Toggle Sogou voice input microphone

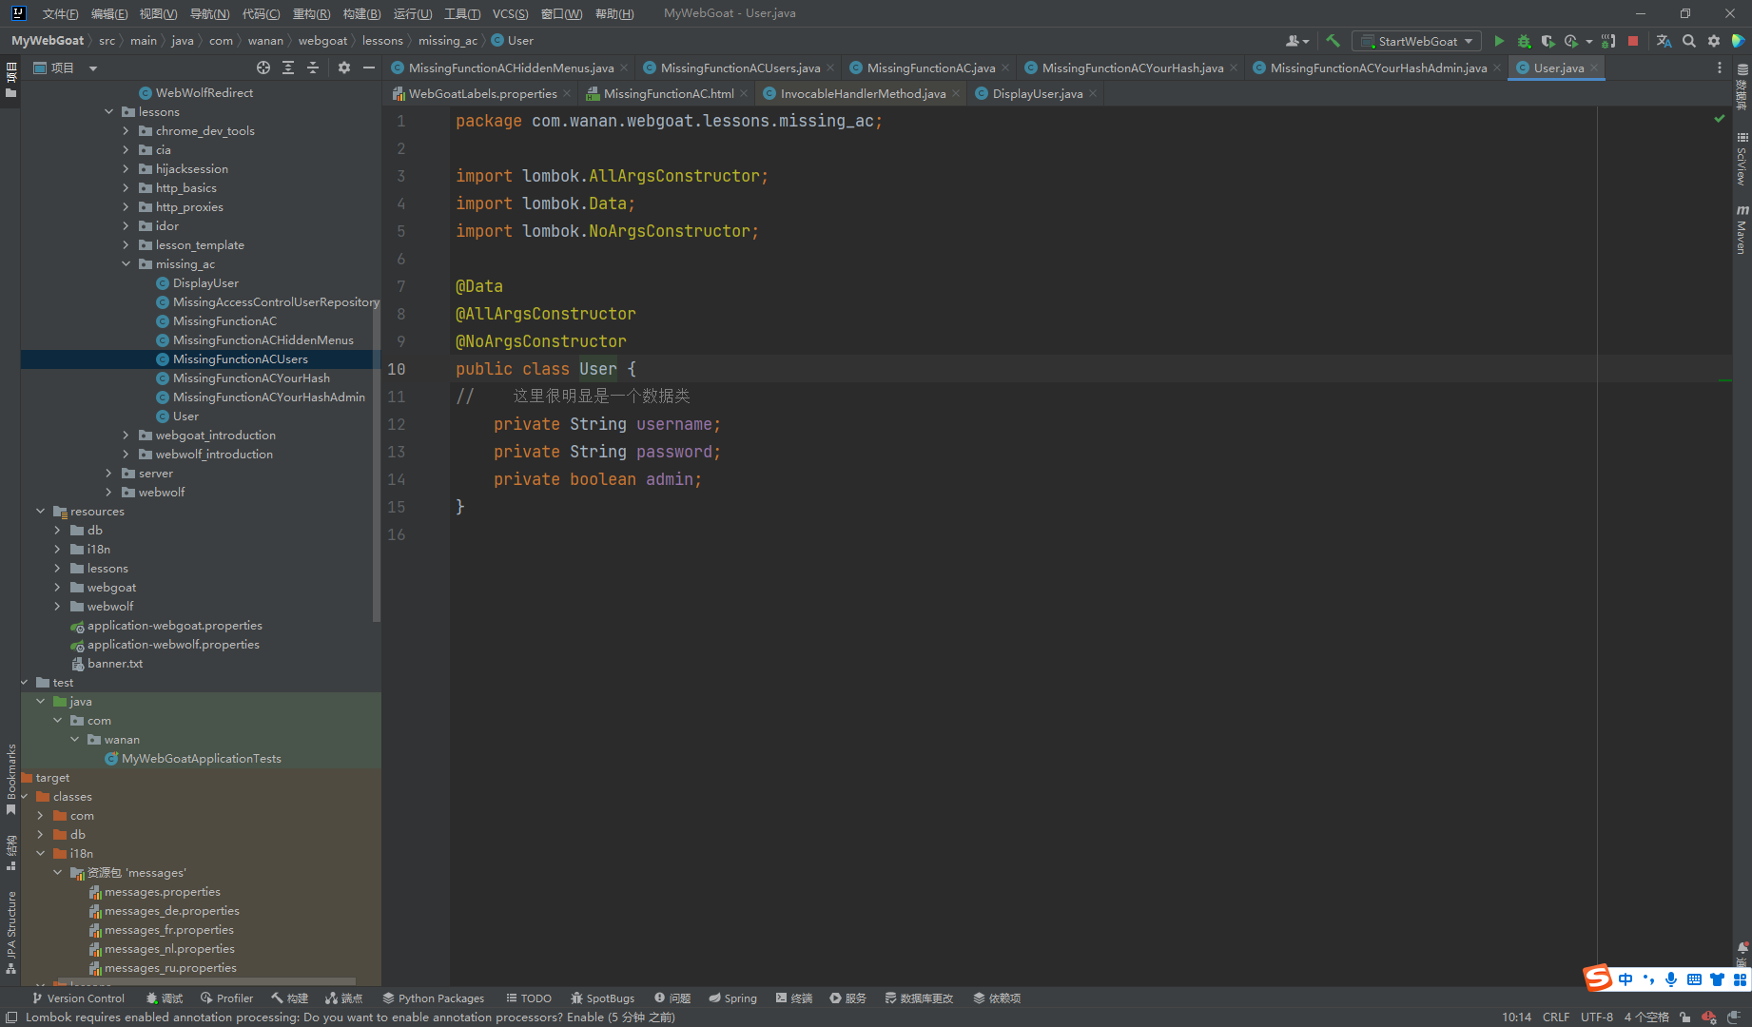point(1671,979)
